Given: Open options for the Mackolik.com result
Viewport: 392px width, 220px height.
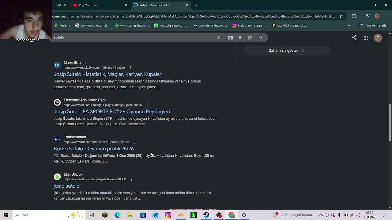Looking at the screenshot, I should 130,68.
